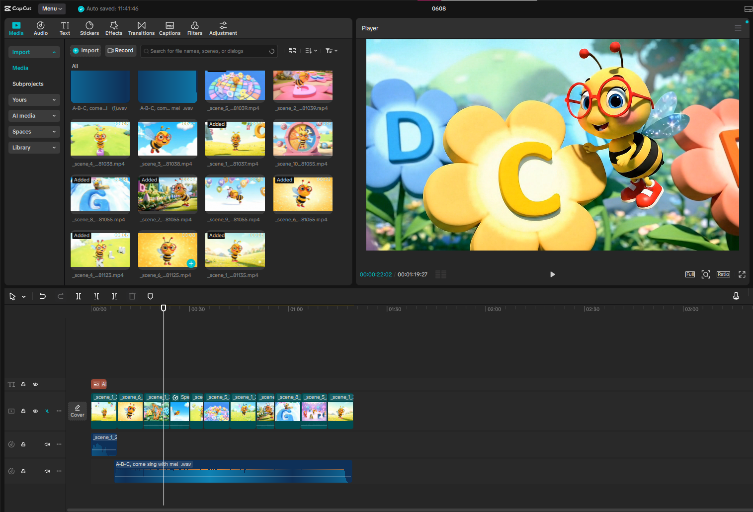The height and width of the screenshot is (512, 753).
Task: Toggle the compare grid icon in Player
Action: coord(441,274)
